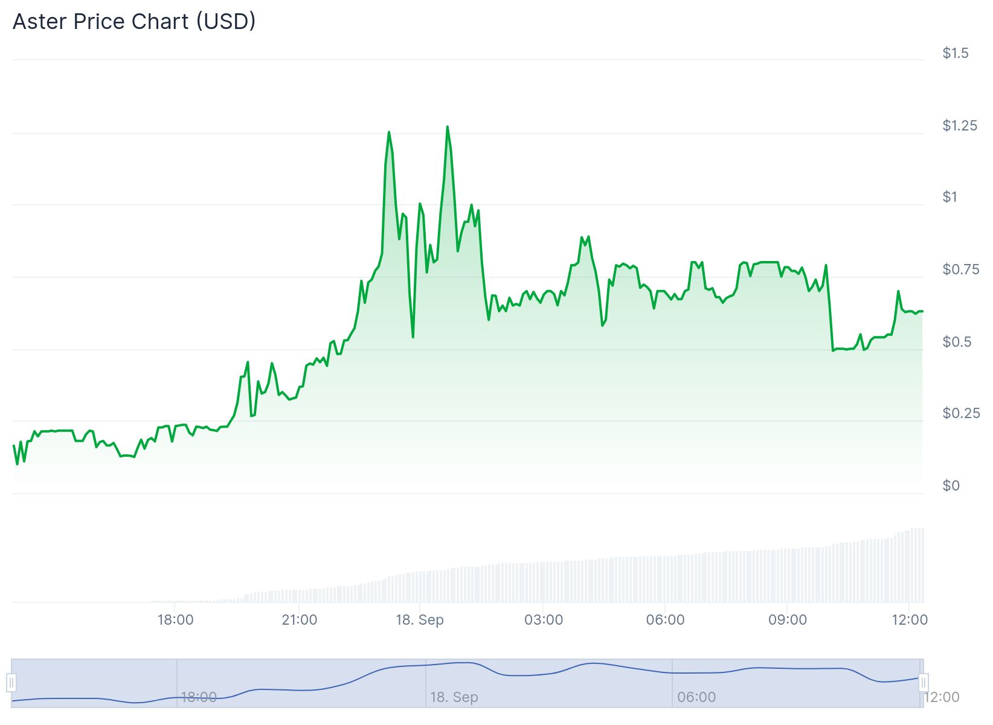Image resolution: width=993 pixels, height=725 pixels.
Task: Click the $0.25 price axis label
Action: click(960, 413)
